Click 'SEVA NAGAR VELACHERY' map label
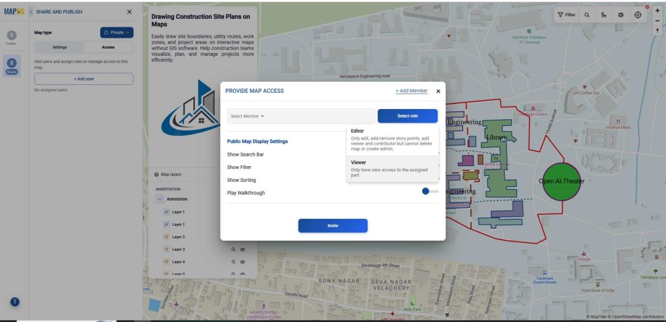 (392, 285)
